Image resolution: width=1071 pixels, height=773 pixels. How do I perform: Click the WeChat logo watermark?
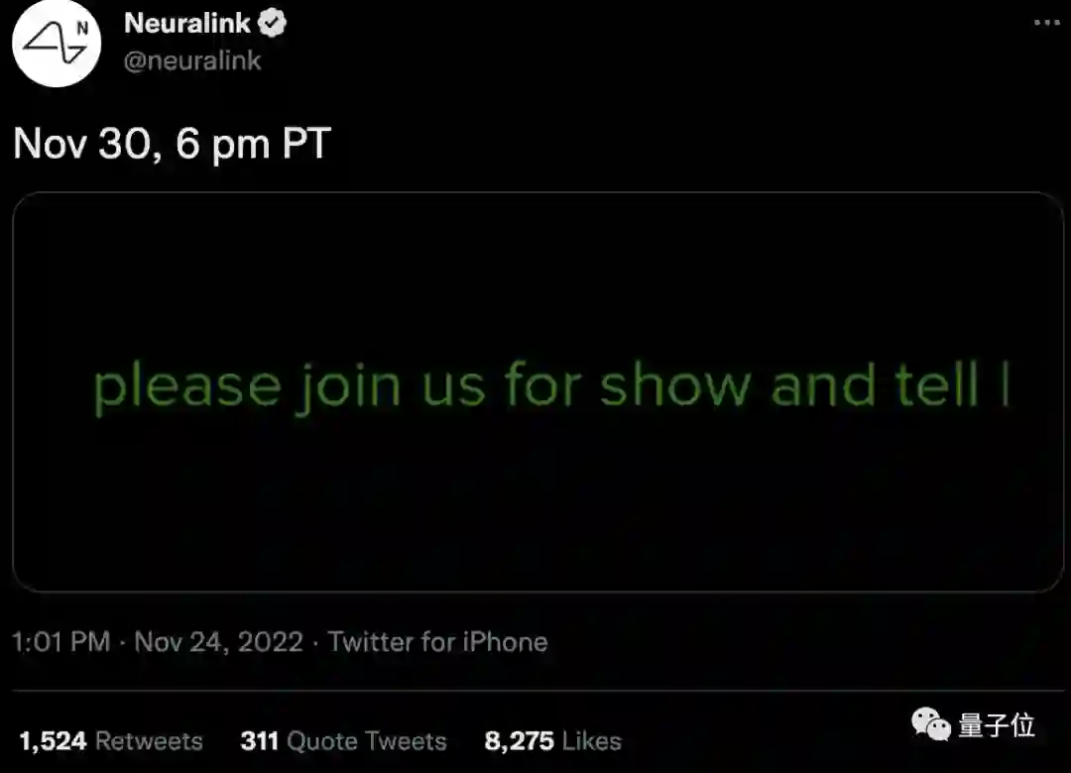931,725
